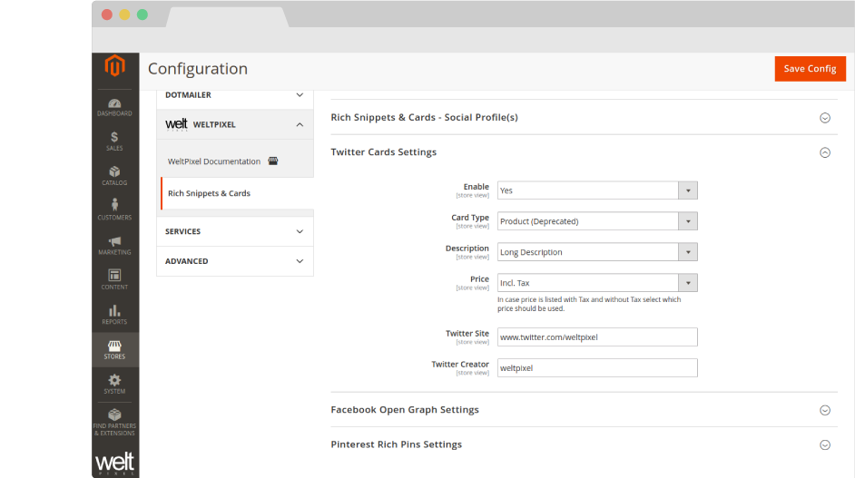Open the Marketing sidebar icon
The image size is (855, 478).
tap(114, 245)
